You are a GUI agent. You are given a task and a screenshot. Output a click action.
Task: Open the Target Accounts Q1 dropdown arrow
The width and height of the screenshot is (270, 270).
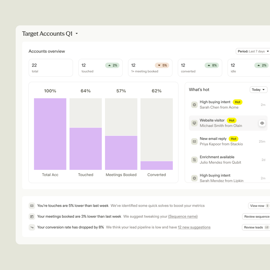coord(77,34)
